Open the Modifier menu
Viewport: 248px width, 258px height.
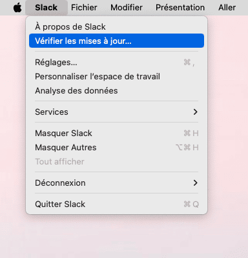[127, 8]
